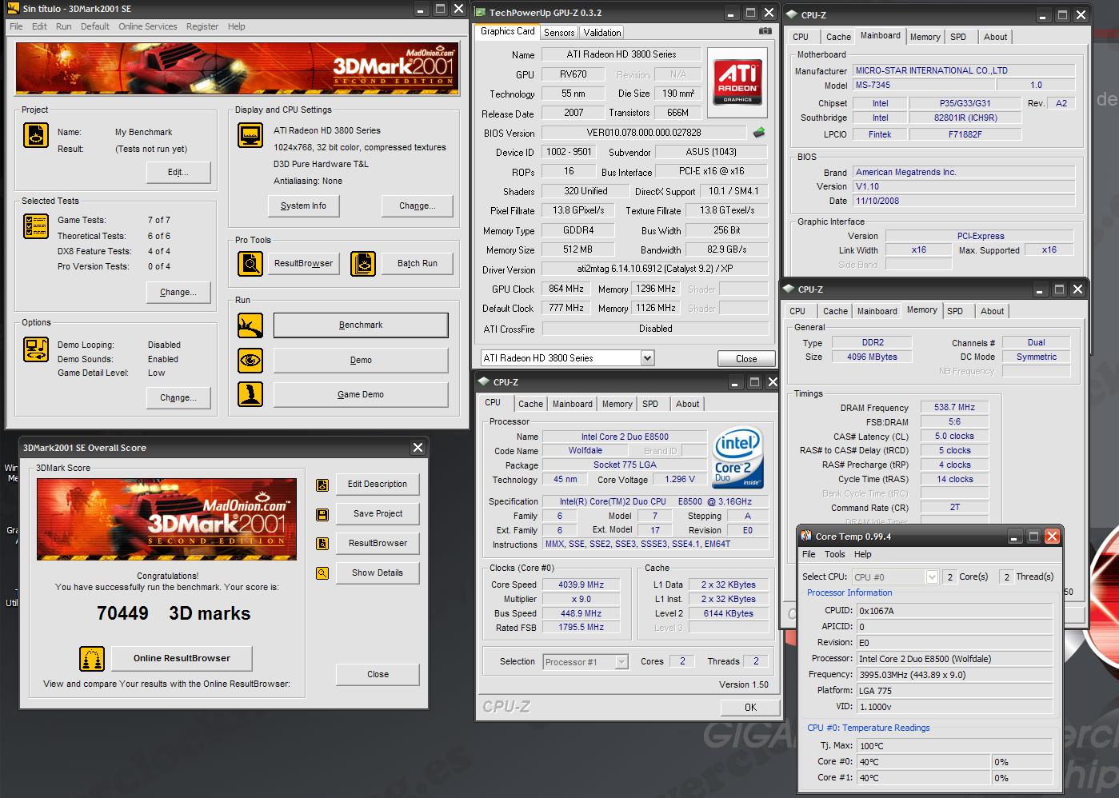Click the BIOS Version field in GPU-Z
The height and width of the screenshot is (798, 1119).
tap(644, 133)
